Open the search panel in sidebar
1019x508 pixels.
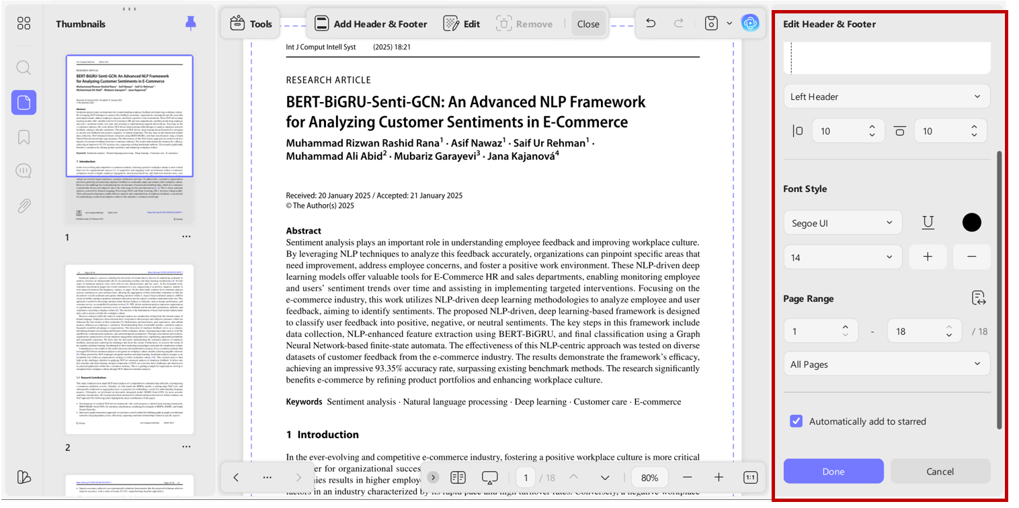point(24,68)
